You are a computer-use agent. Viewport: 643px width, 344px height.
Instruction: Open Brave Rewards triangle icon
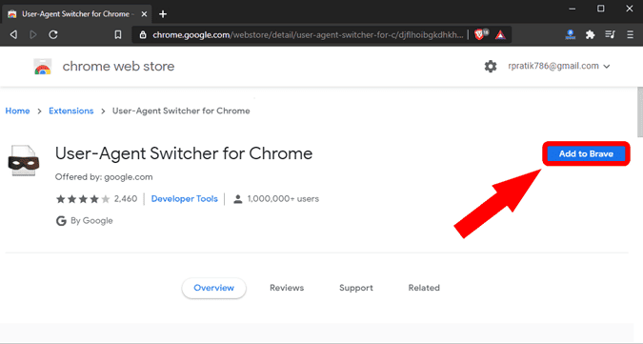click(500, 35)
